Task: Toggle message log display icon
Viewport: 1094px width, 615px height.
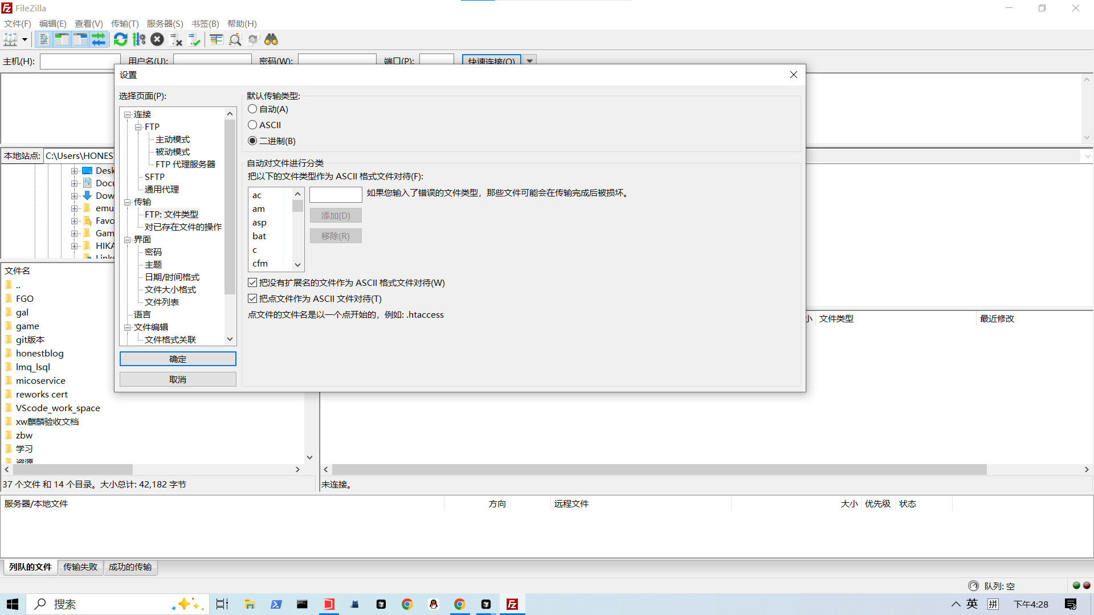Action: click(x=44, y=39)
